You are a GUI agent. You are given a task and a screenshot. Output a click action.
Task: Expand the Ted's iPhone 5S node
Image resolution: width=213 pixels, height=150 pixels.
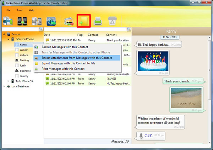[x=8, y=81]
